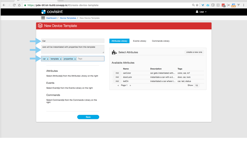Switch to Events Library tab
The image size is (247, 143).
tap(139, 41)
